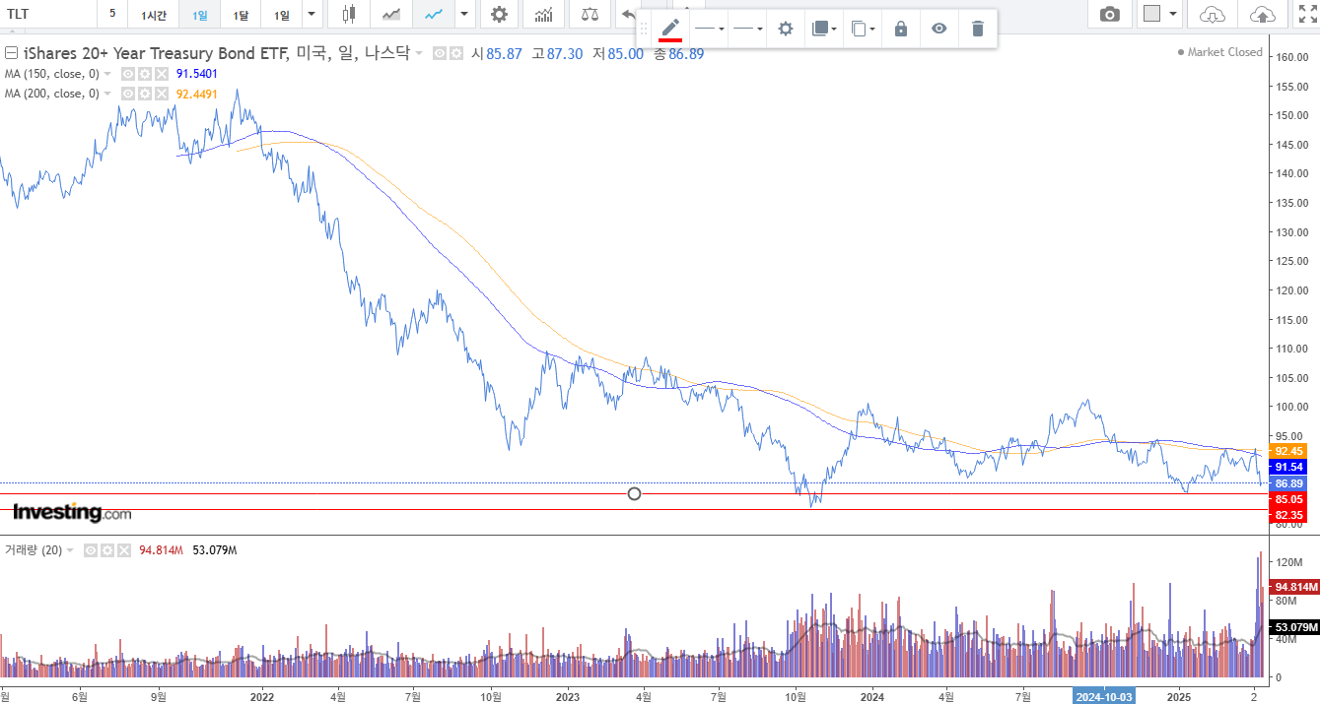Click the 86.89 current price label
1320x704 pixels.
pos(1289,483)
